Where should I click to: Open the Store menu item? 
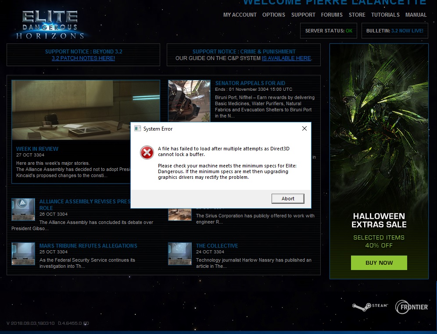point(357,15)
